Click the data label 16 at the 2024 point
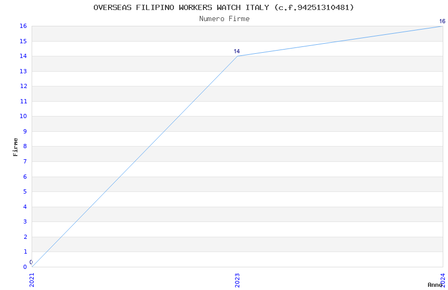Viewport: 448px width, 290px height. click(442, 21)
